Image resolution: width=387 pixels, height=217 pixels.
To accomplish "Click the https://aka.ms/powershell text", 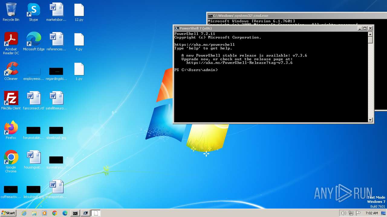I will 204,45.
